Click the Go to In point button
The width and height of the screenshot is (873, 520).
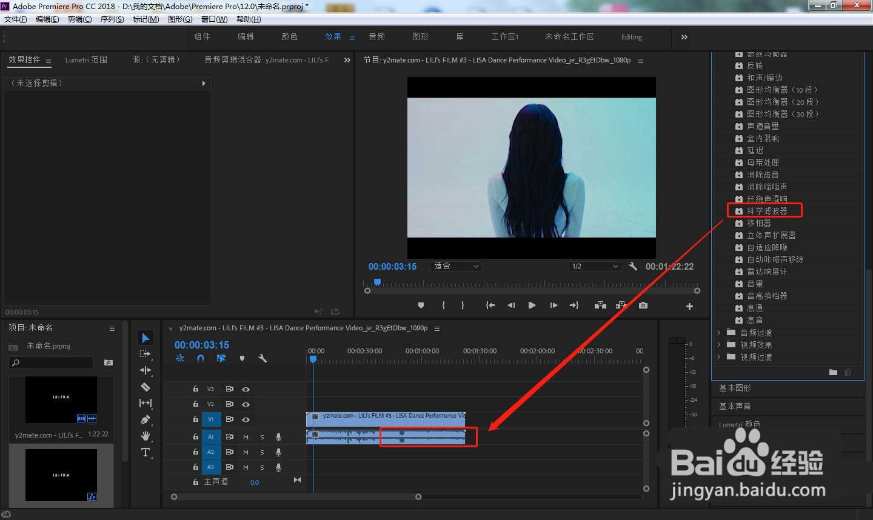pyautogui.click(x=490, y=305)
